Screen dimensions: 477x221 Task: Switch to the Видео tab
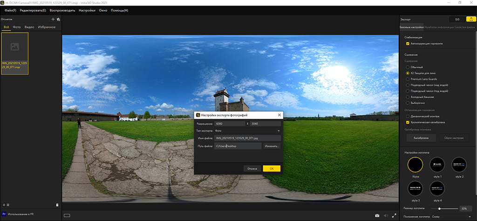[29, 27]
